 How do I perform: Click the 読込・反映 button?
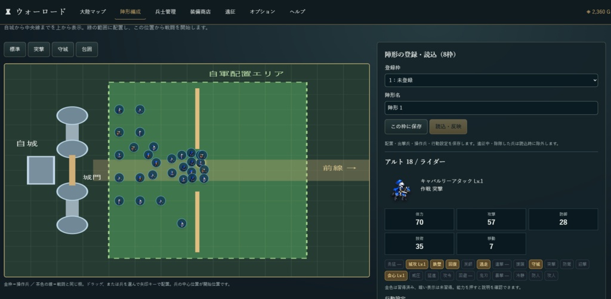tap(448, 127)
